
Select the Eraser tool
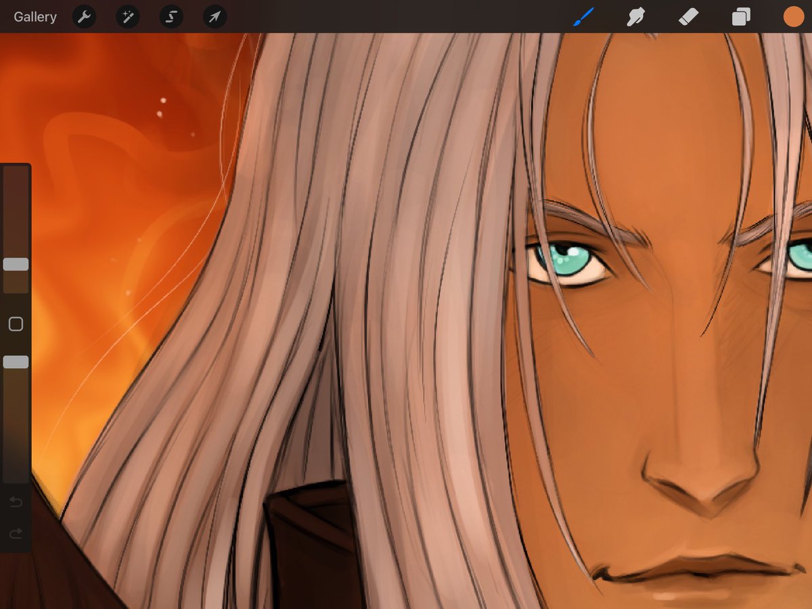688,17
